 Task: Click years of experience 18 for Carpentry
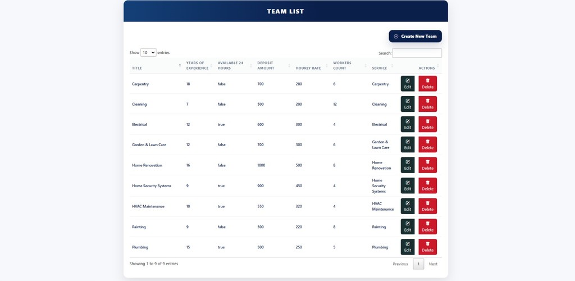click(188, 84)
